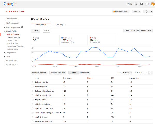Screen dimensions: 155x124
Task: Expand the Google Index section
Action: [x=5, y=53]
